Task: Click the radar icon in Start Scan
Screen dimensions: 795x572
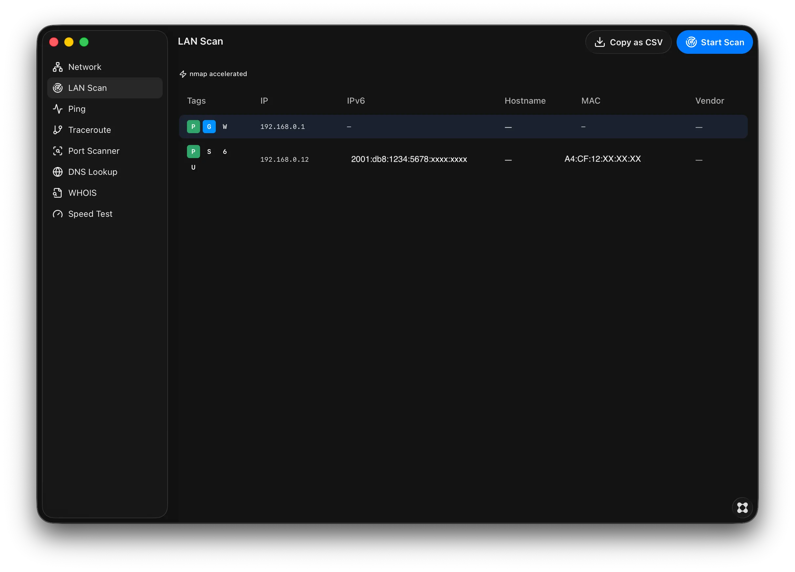Action: [x=691, y=42]
